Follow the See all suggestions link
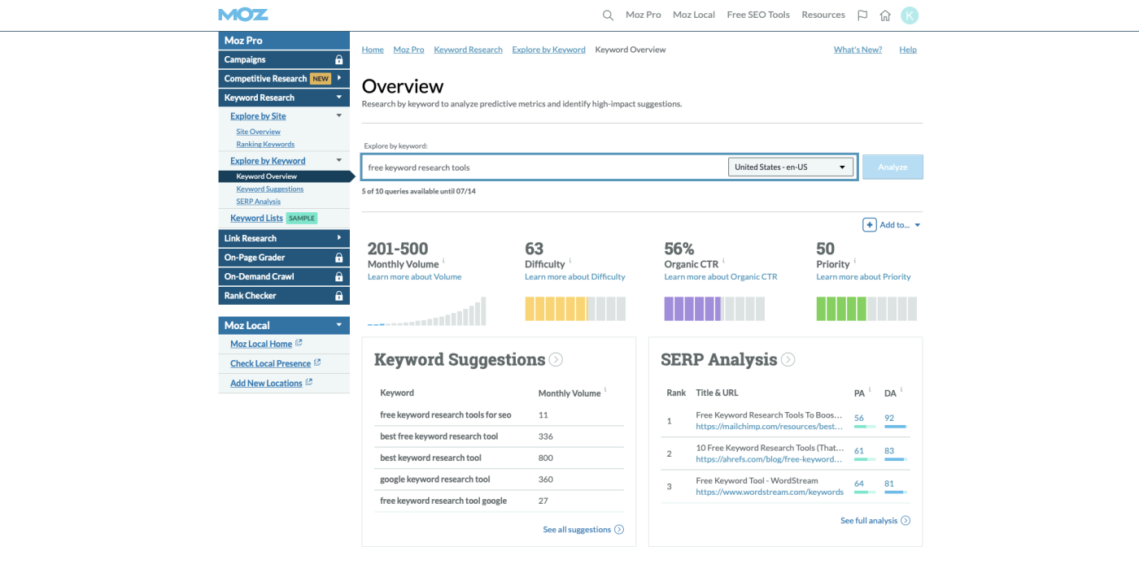Screen dimensions: 1139x564 coord(577,530)
